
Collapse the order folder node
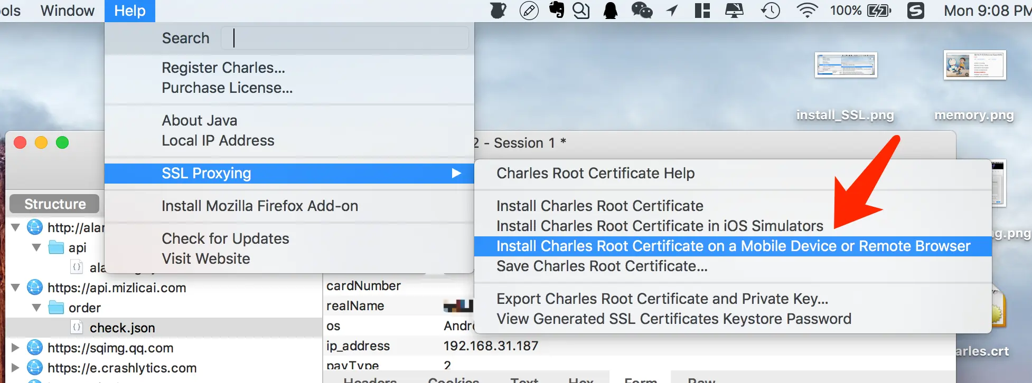36,308
